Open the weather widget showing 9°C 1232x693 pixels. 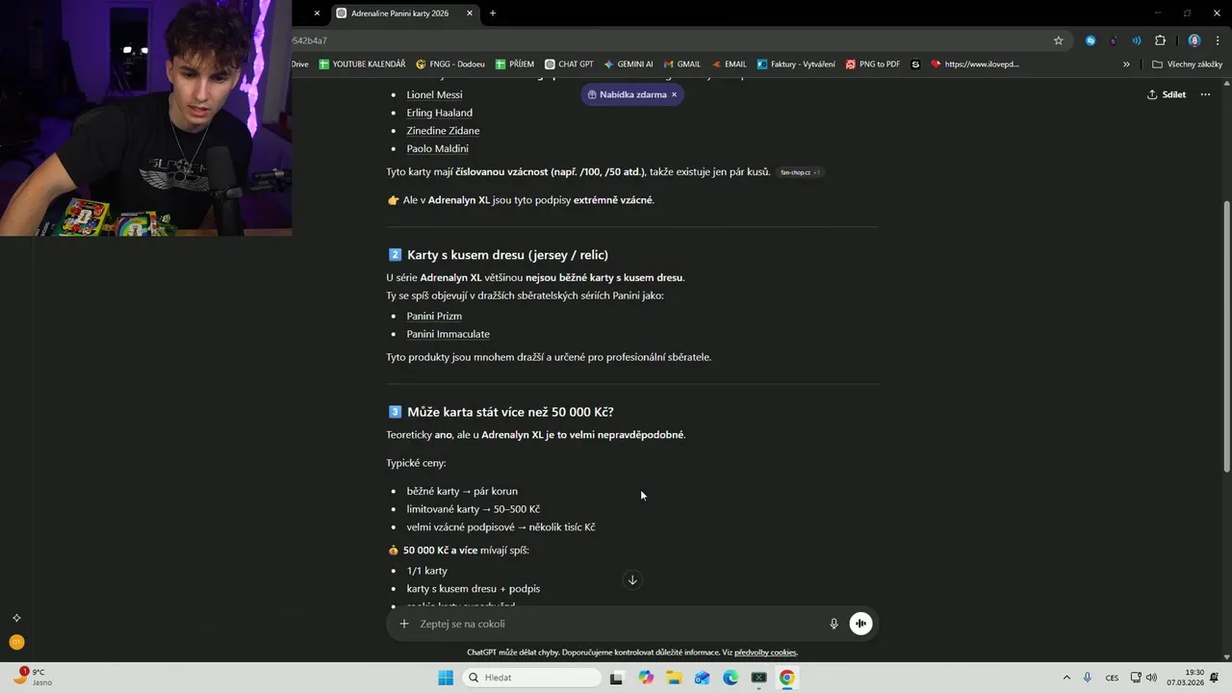tap(34, 678)
